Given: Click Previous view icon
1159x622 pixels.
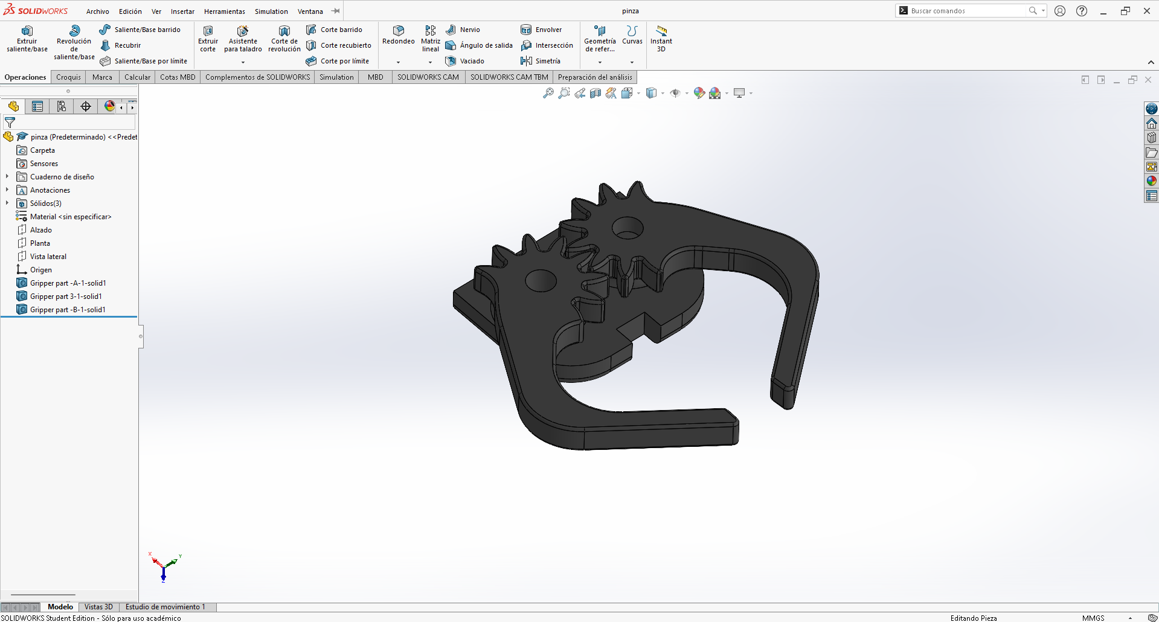Looking at the screenshot, I should tap(580, 93).
